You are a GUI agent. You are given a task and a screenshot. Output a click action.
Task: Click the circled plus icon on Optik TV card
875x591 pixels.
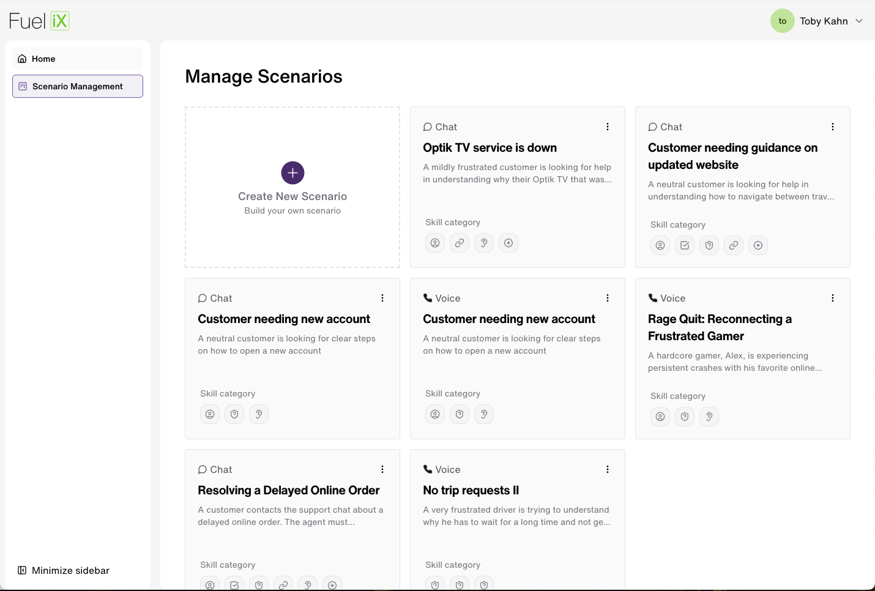coord(508,243)
